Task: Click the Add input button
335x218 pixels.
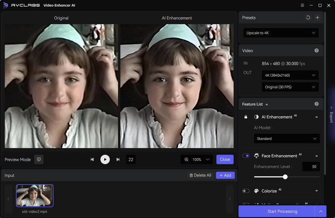Action: point(225,175)
